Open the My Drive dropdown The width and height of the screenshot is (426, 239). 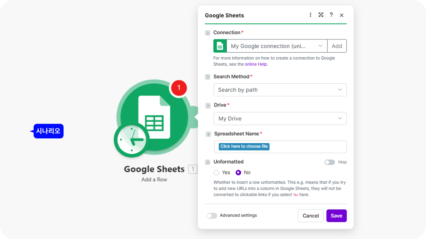(x=280, y=119)
